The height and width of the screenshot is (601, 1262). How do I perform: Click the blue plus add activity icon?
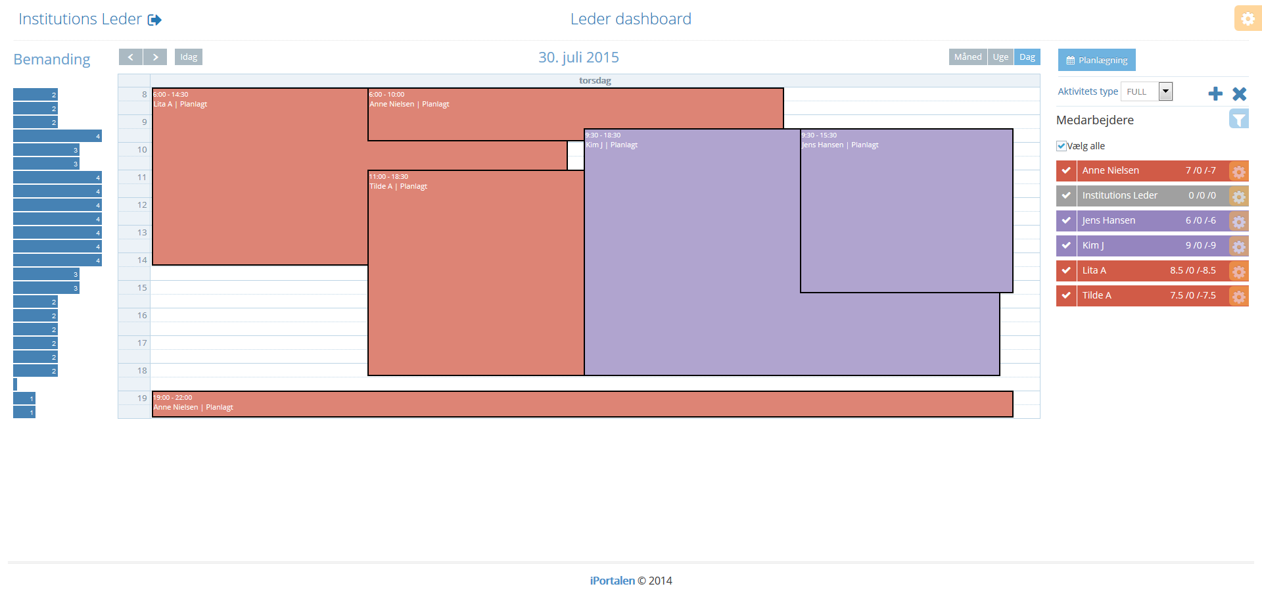click(x=1215, y=93)
